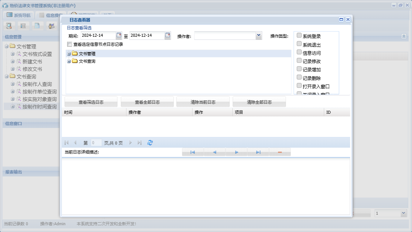This screenshot has height=232, width=412.
Task: Expand 文书查询 node in log viewer tree
Action: click(69, 62)
